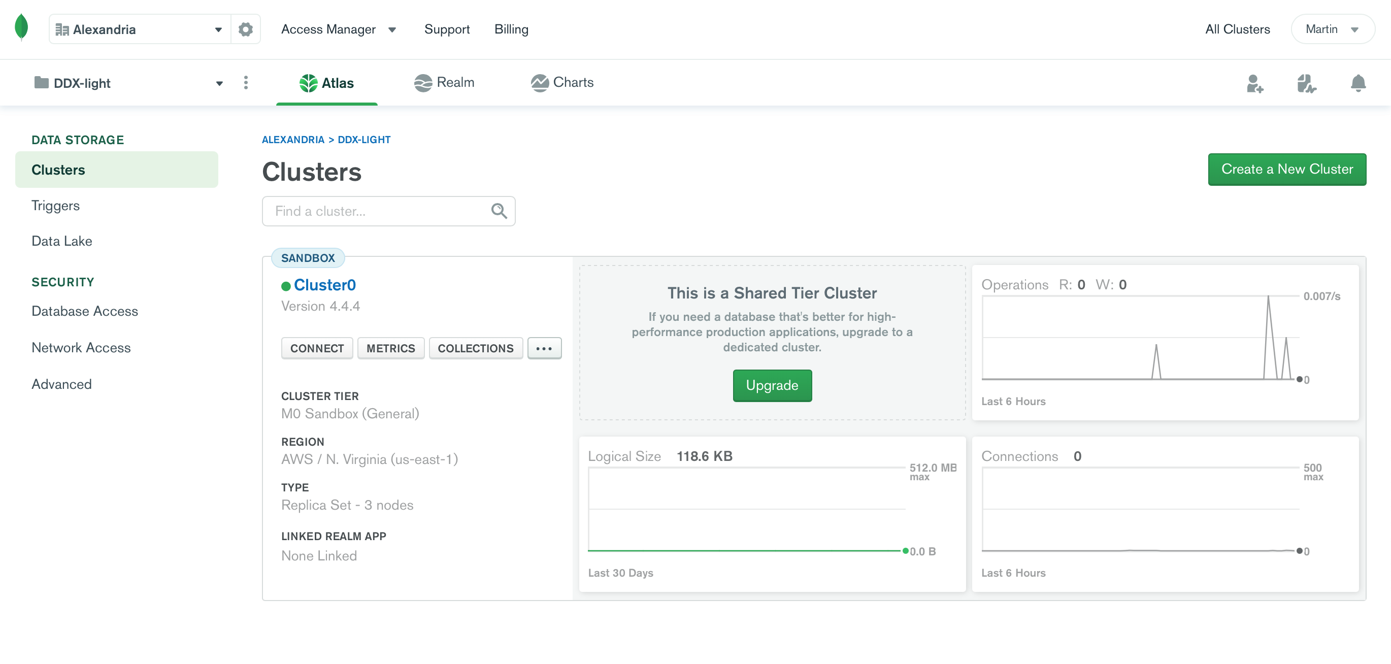Click the METRICS button
Screen dimensions: 1391x664
391,348
